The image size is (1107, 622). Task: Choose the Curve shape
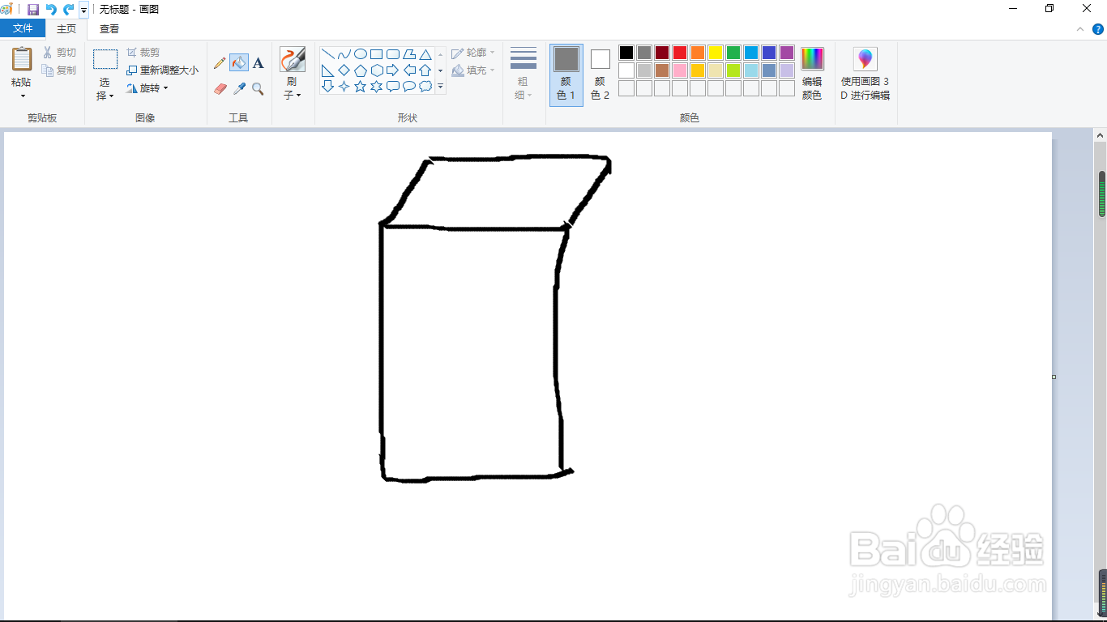344,54
